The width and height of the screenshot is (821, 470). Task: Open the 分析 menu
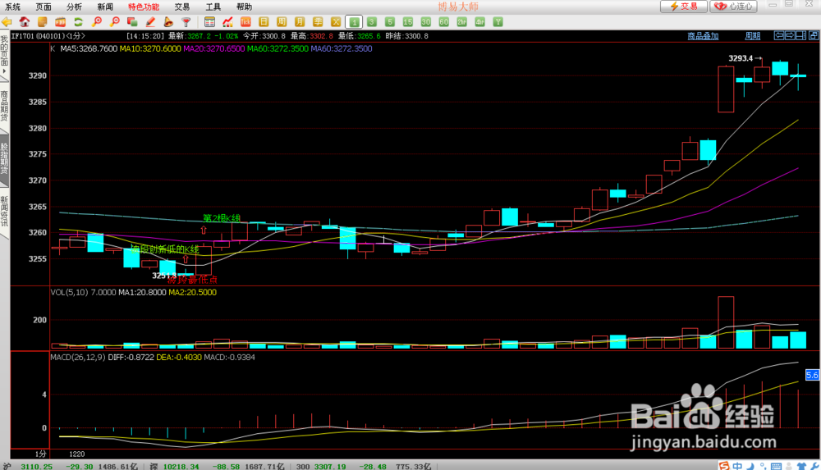point(75,7)
